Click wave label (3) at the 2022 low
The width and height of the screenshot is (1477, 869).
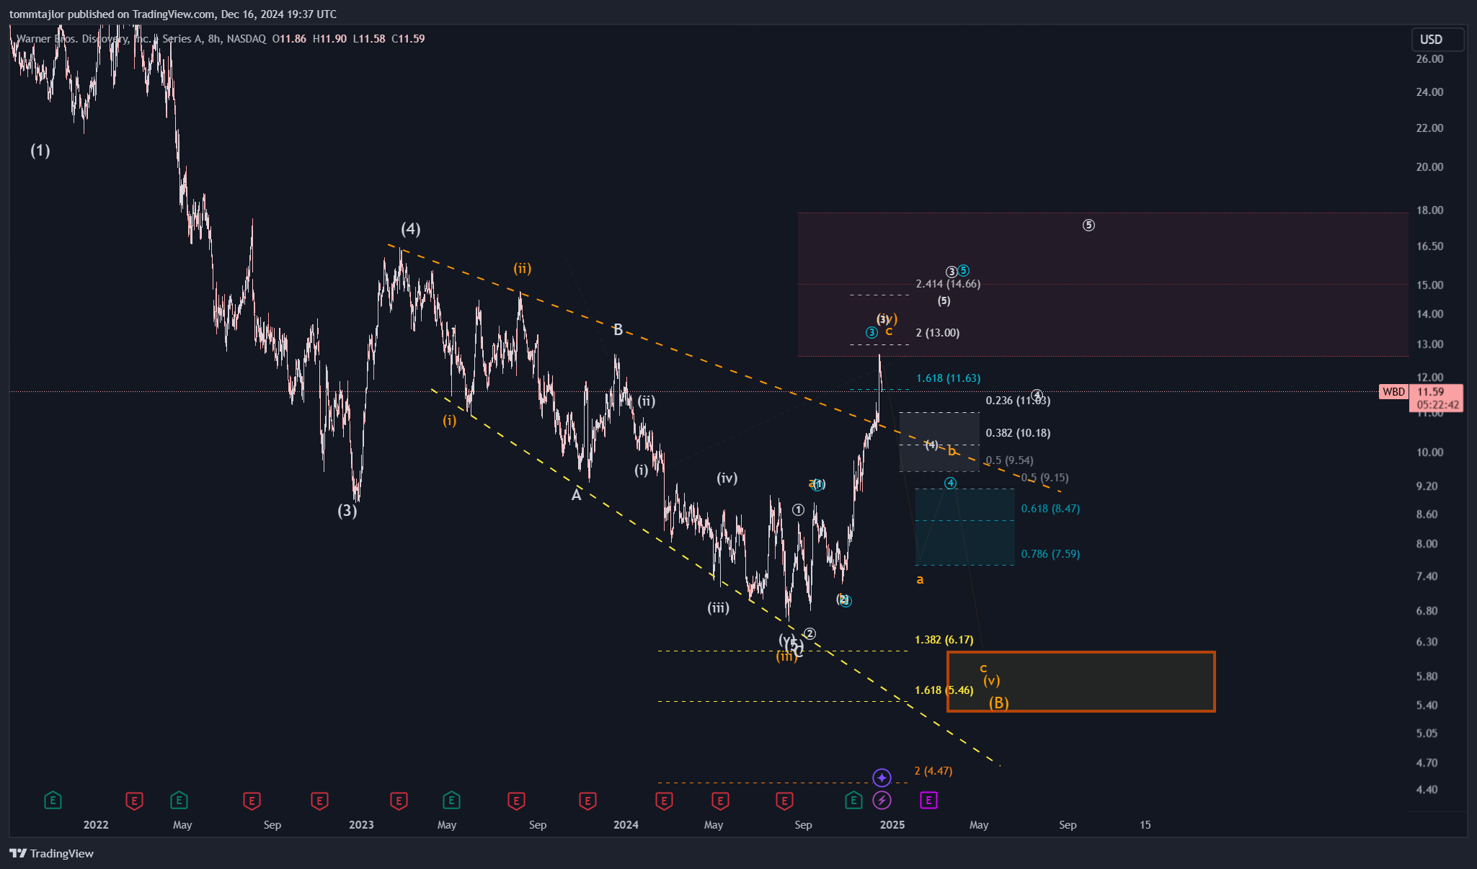point(347,511)
